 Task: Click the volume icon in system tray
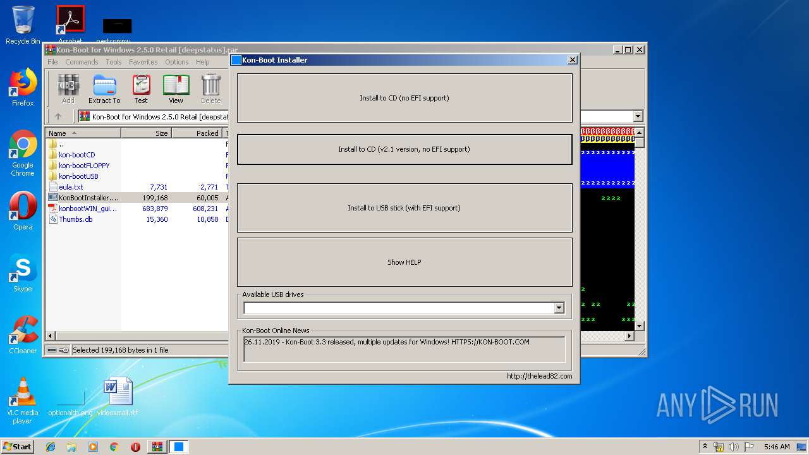(x=734, y=447)
